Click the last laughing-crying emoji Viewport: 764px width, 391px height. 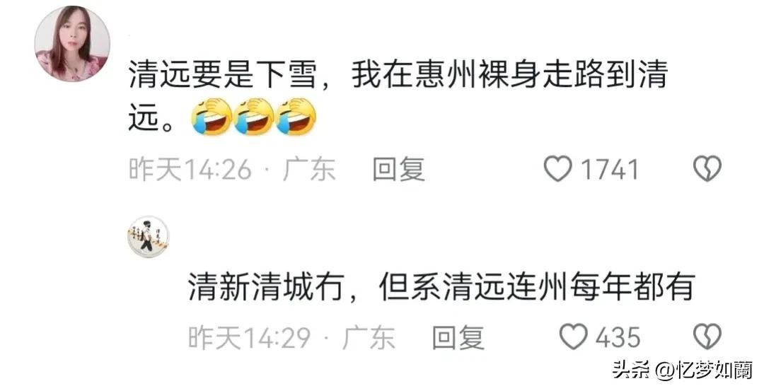point(296,117)
